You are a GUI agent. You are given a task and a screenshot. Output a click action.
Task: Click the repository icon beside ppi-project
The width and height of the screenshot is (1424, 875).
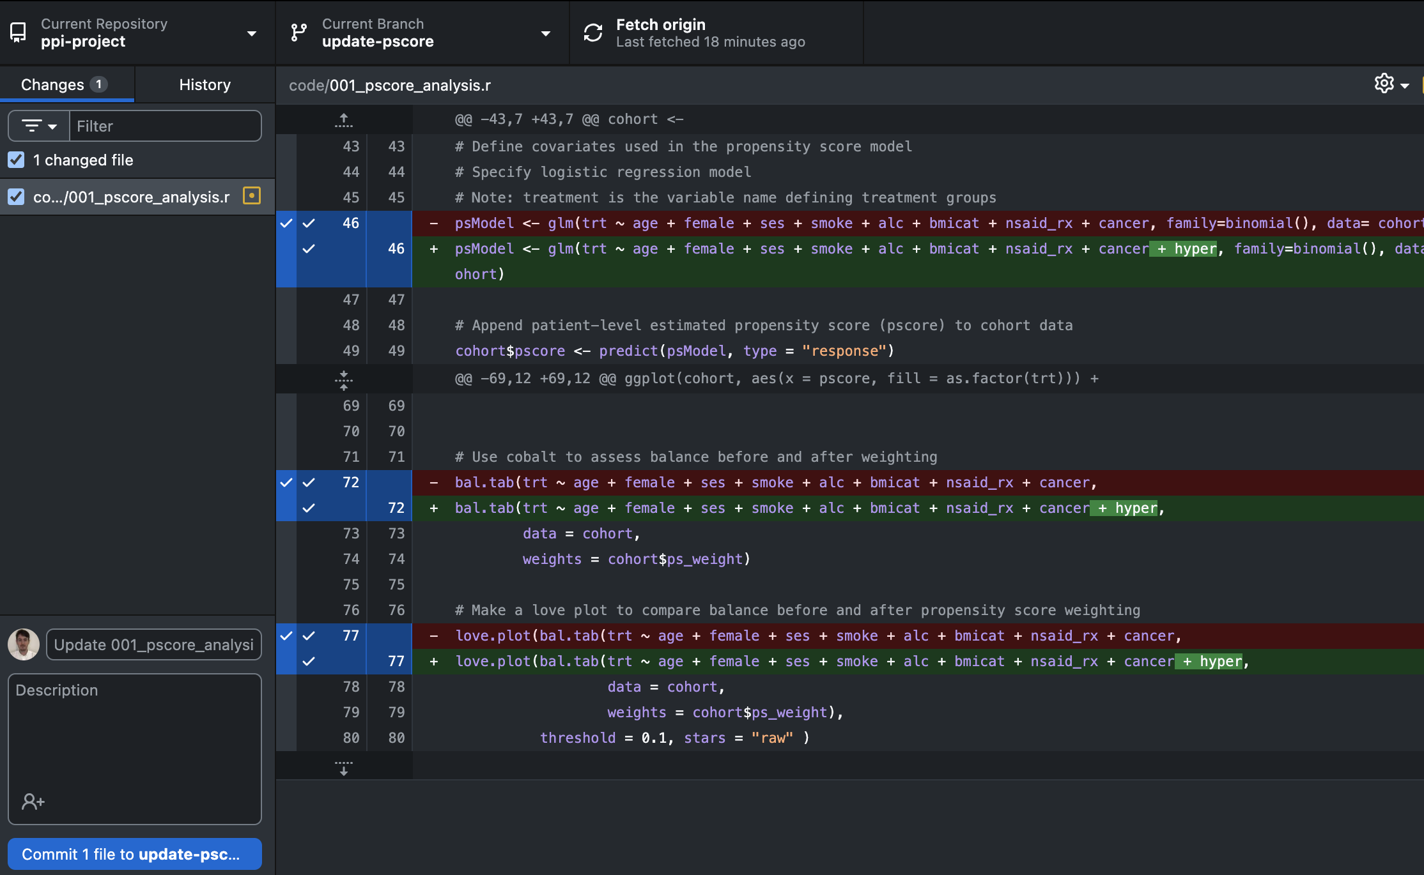[x=18, y=33]
